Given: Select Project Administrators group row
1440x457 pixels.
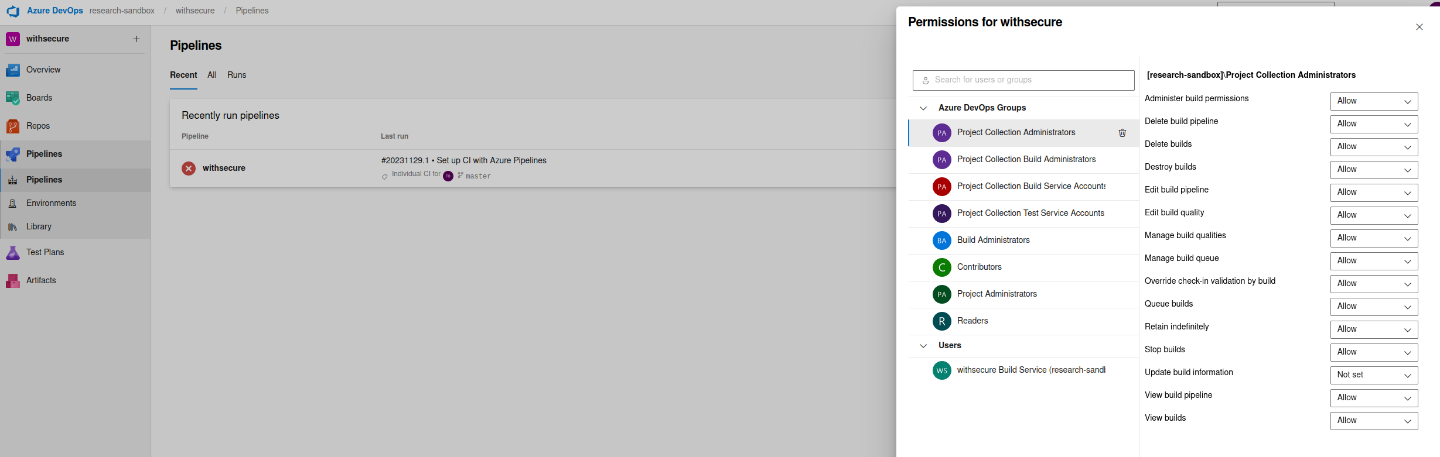Looking at the screenshot, I should (1023, 294).
